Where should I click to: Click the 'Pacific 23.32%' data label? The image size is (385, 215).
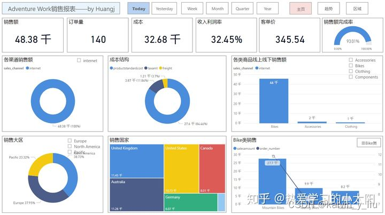click(19, 157)
